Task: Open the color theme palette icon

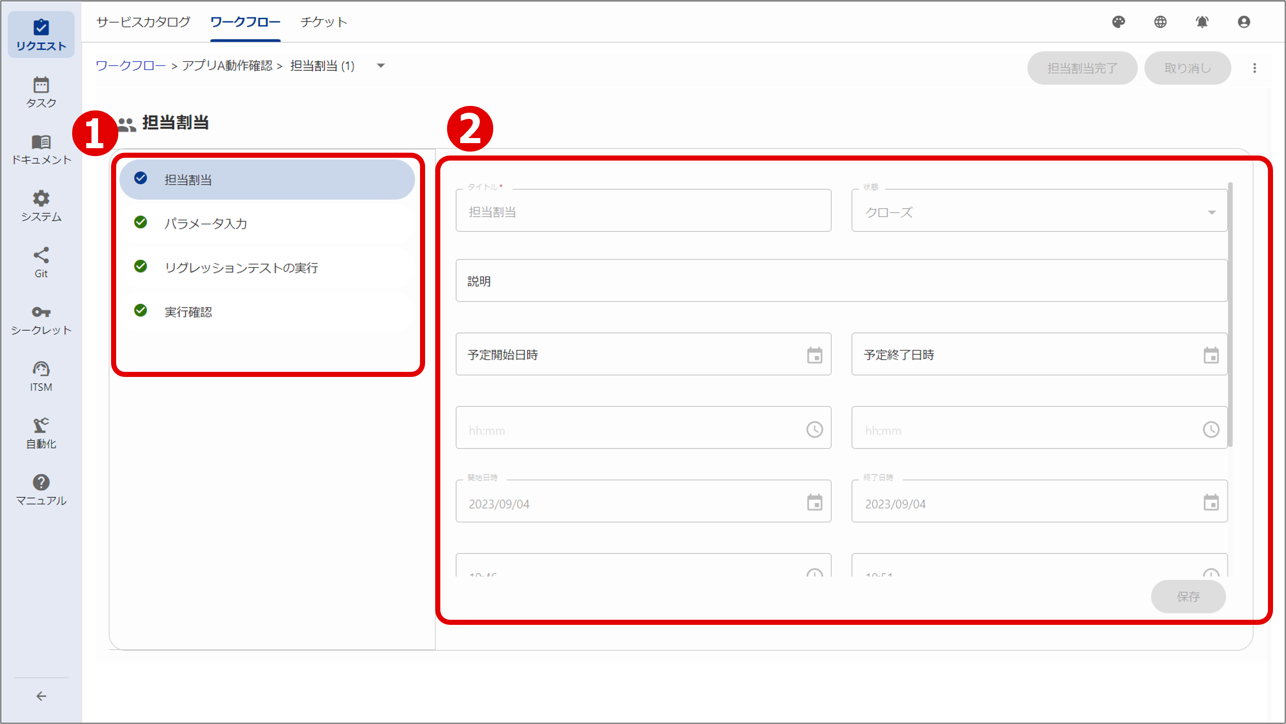Action: pyautogui.click(x=1119, y=22)
